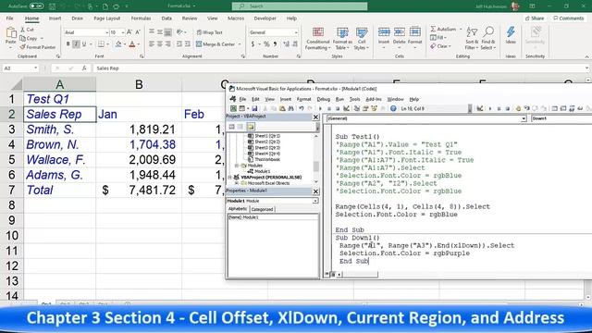Apply Accounting Number Format dollar icon
The height and width of the screenshot is (333, 592).
click(253, 44)
